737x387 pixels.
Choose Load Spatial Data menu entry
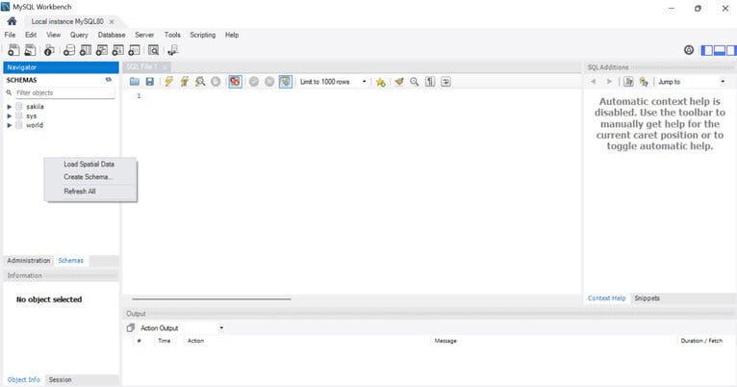[90, 164]
